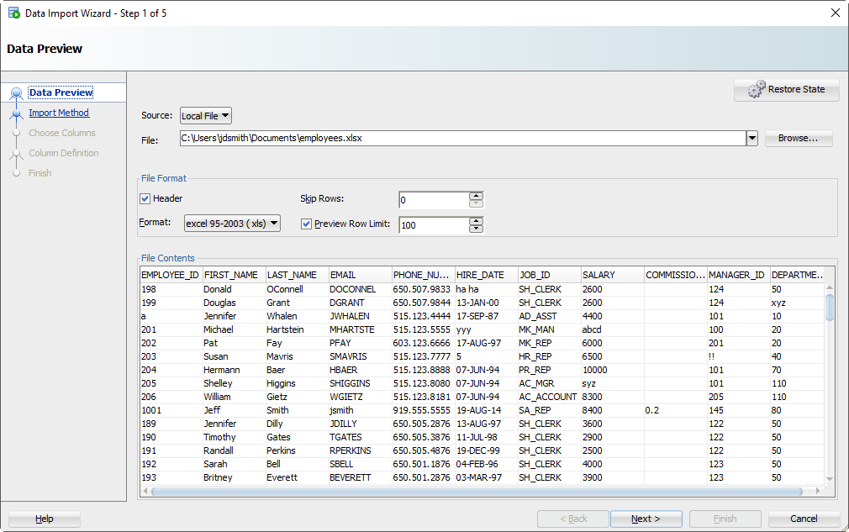This screenshot has height=532, width=849.
Task: Click the SALARY column header
Action: 612,275
